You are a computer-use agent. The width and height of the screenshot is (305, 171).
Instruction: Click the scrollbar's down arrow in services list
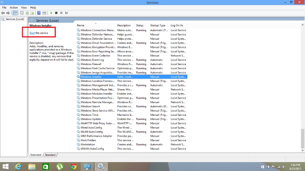pyautogui.click(x=302, y=150)
